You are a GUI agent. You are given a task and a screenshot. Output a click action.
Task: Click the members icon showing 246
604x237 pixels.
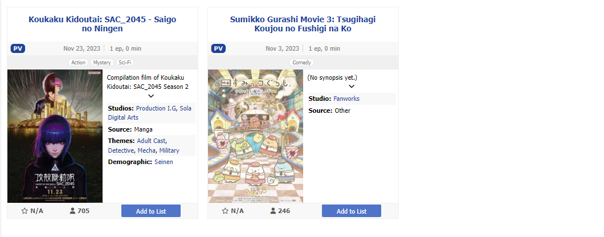coord(273,211)
